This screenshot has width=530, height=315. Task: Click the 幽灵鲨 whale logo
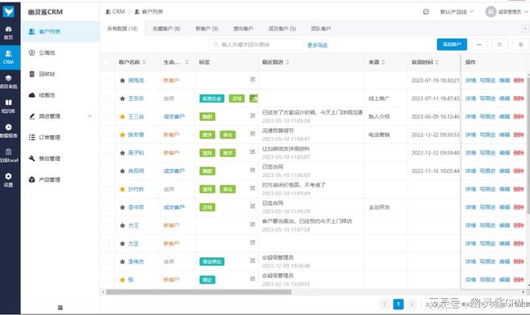pyautogui.click(x=9, y=11)
